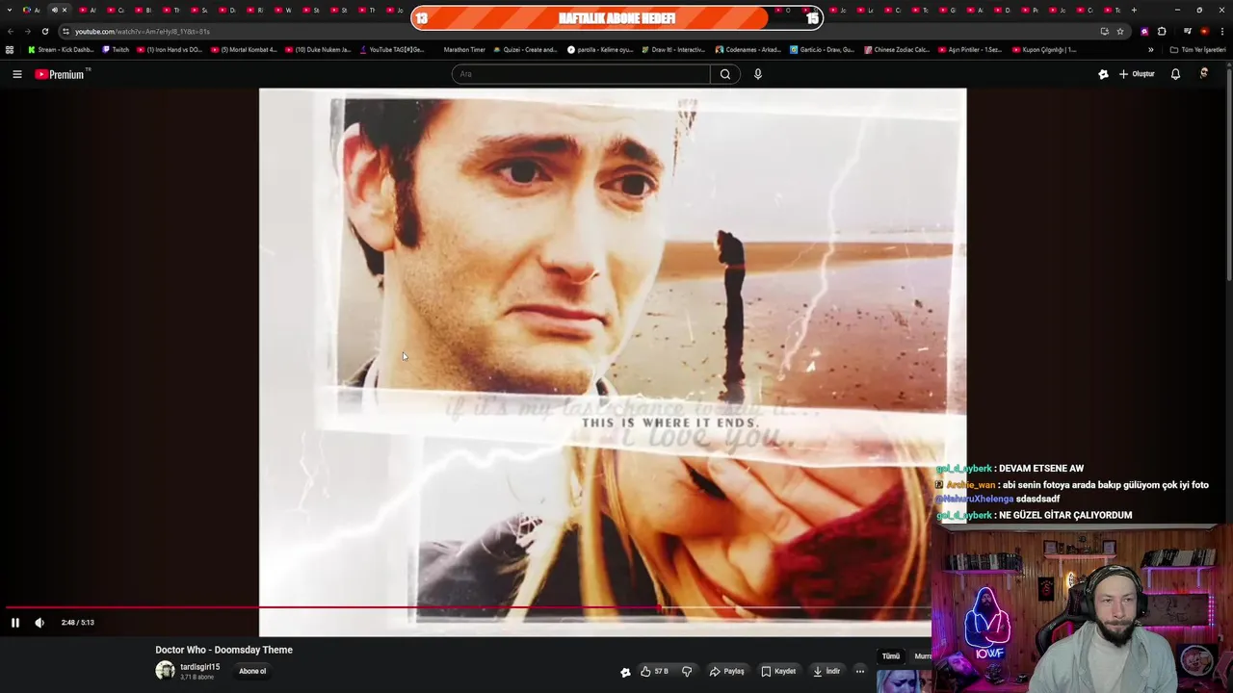
Task: Like the video with thumbs-up 57 B
Action: [x=654, y=671]
